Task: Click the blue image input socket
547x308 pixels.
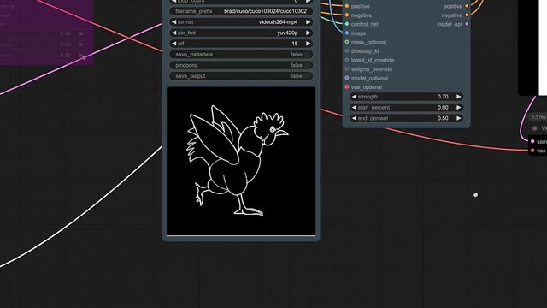Action: pos(347,33)
